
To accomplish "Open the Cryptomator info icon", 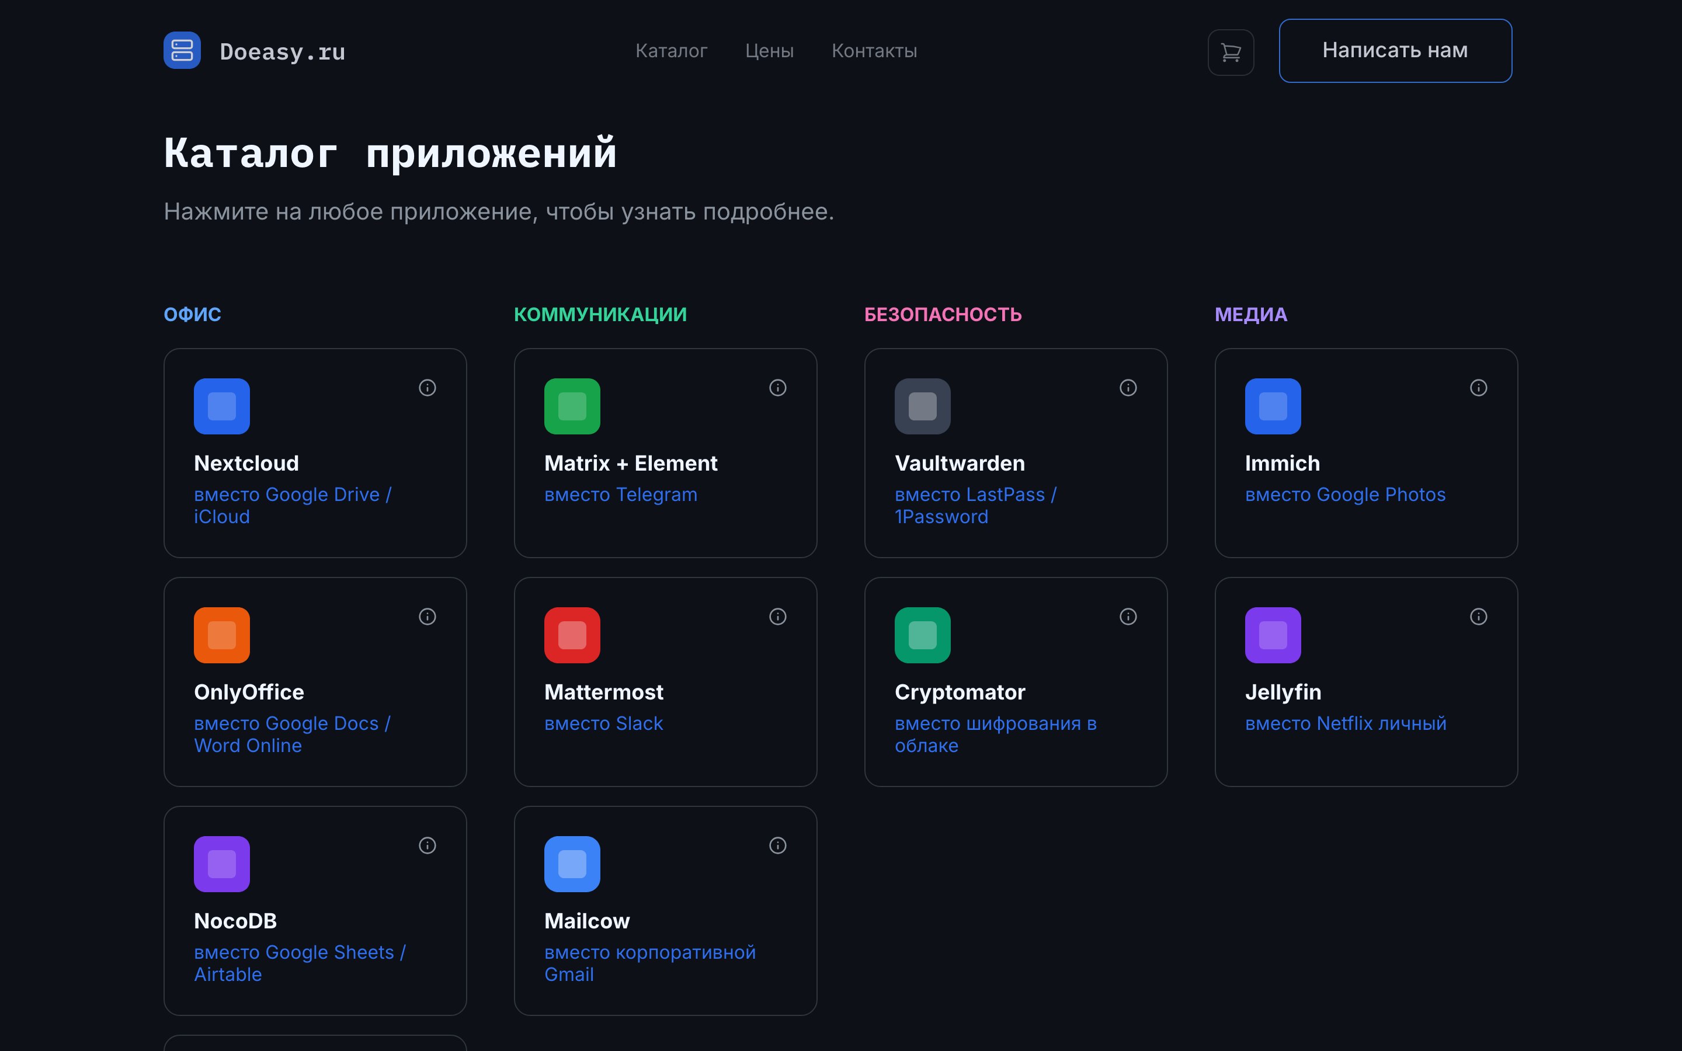I will click(x=1128, y=617).
